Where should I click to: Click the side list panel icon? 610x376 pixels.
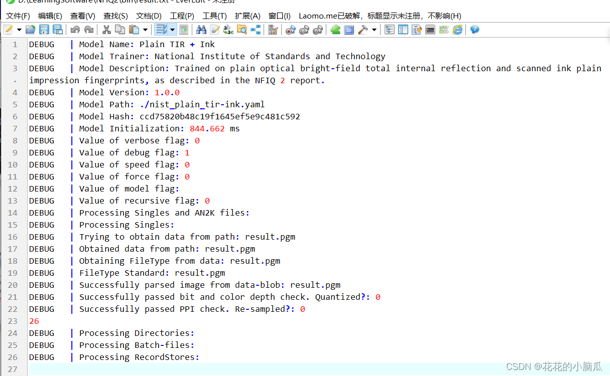pyautogui.click(x=403, y=30)
